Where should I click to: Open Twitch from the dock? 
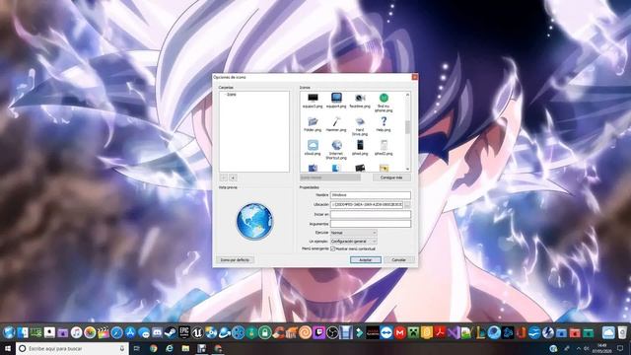point(319,332)
